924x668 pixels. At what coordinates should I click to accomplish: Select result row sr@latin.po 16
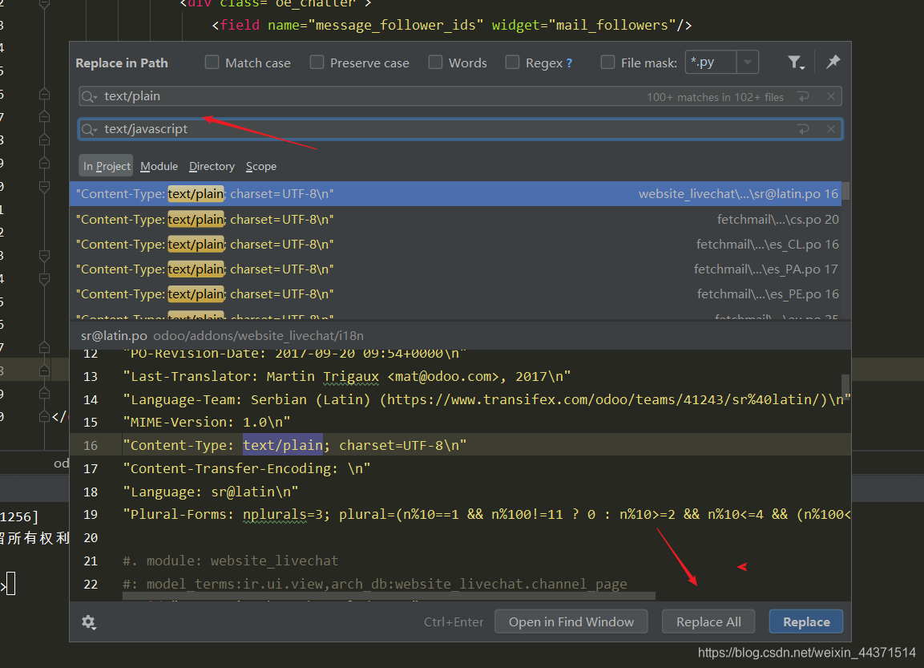tap(456, 194)
